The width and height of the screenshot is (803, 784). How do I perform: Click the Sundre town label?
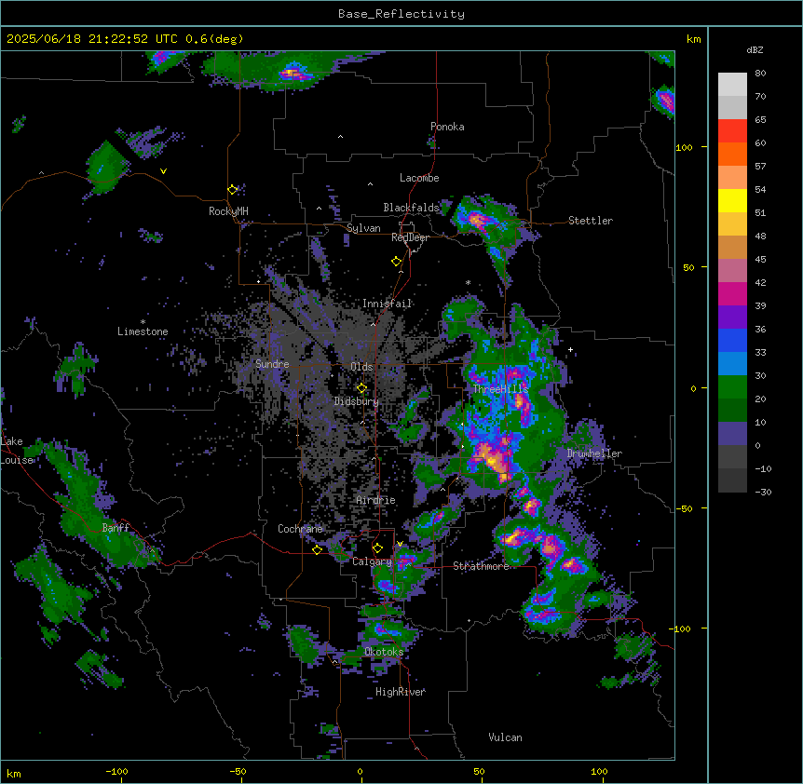tap(272, 364)
